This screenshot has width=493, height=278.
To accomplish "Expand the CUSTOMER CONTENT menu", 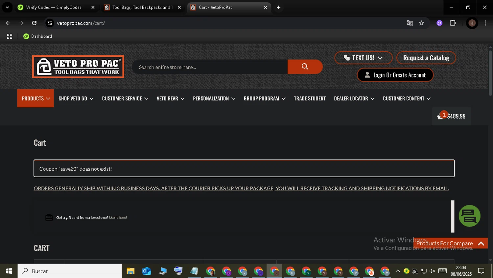I will [407, 98].
